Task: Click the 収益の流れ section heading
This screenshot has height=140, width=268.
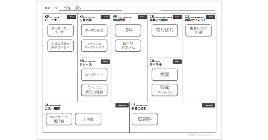Action: click(139, 109)
